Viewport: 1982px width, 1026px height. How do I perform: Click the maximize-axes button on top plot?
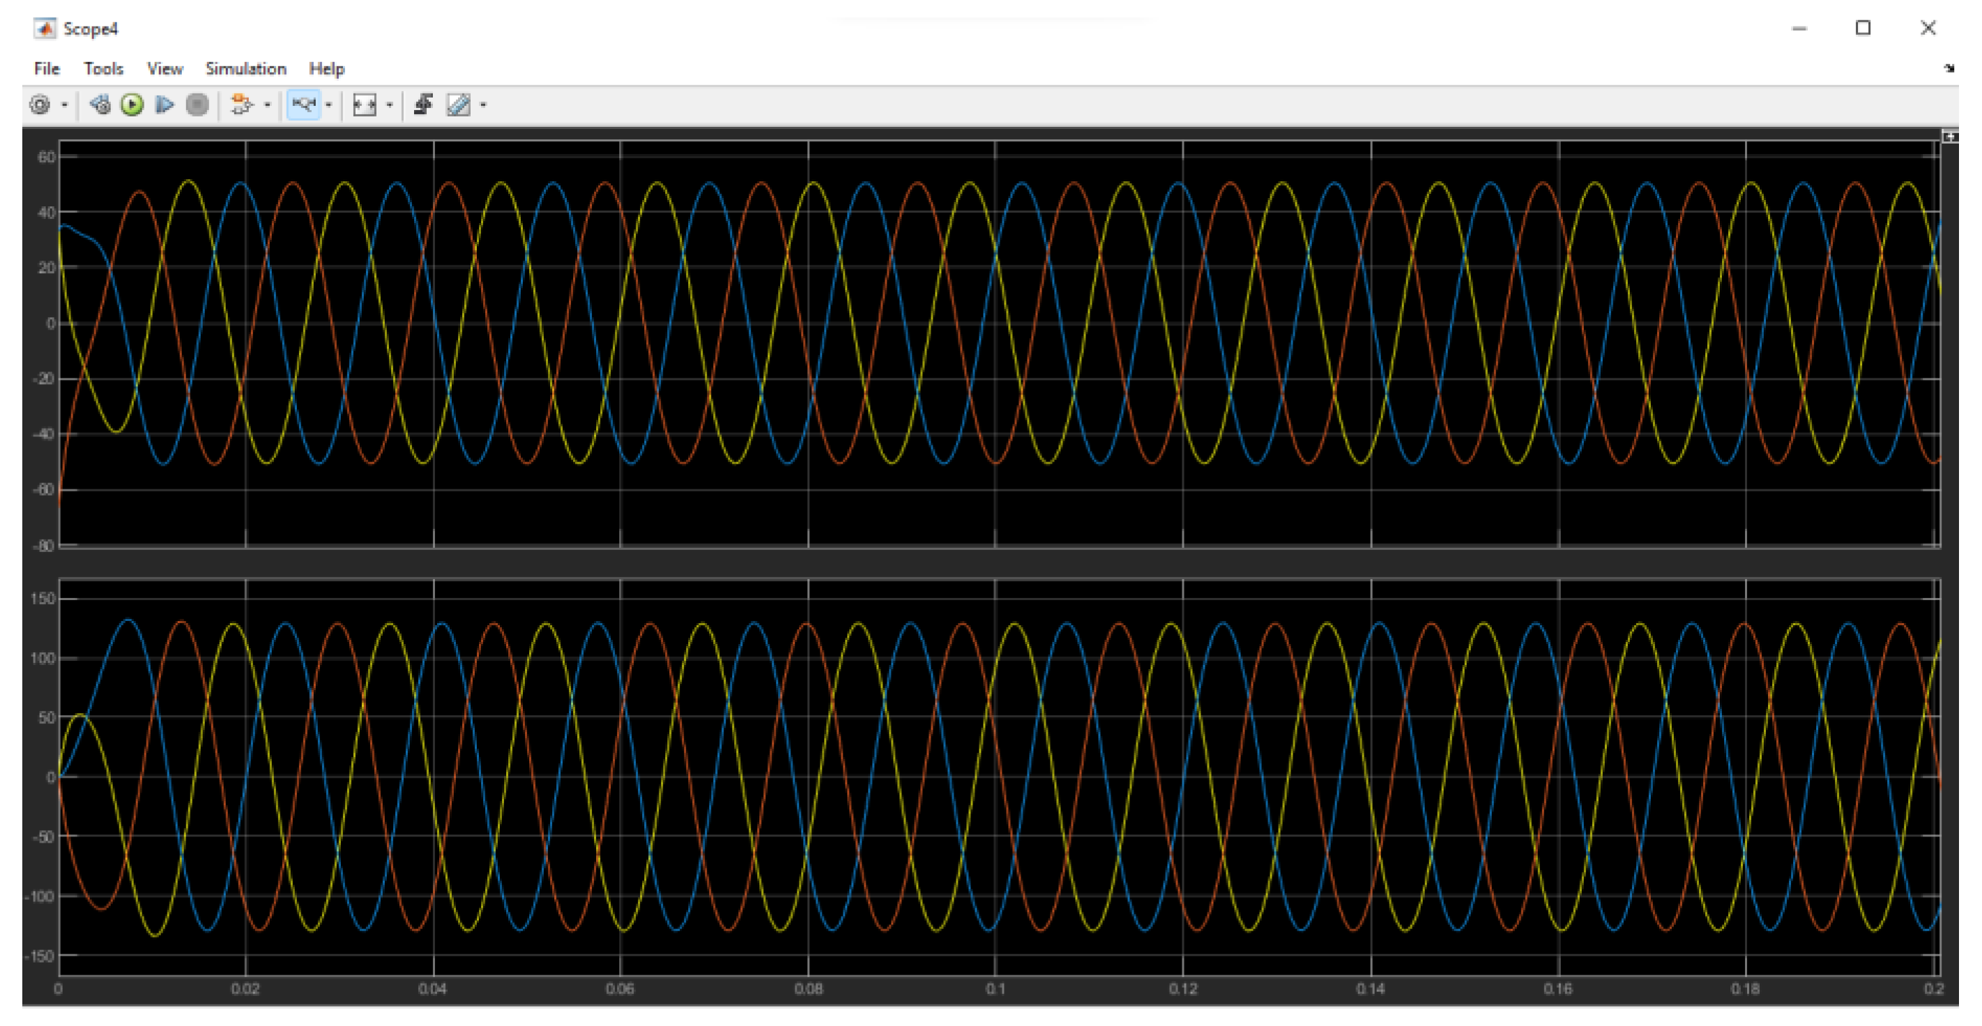click(x=1949, y=137)
